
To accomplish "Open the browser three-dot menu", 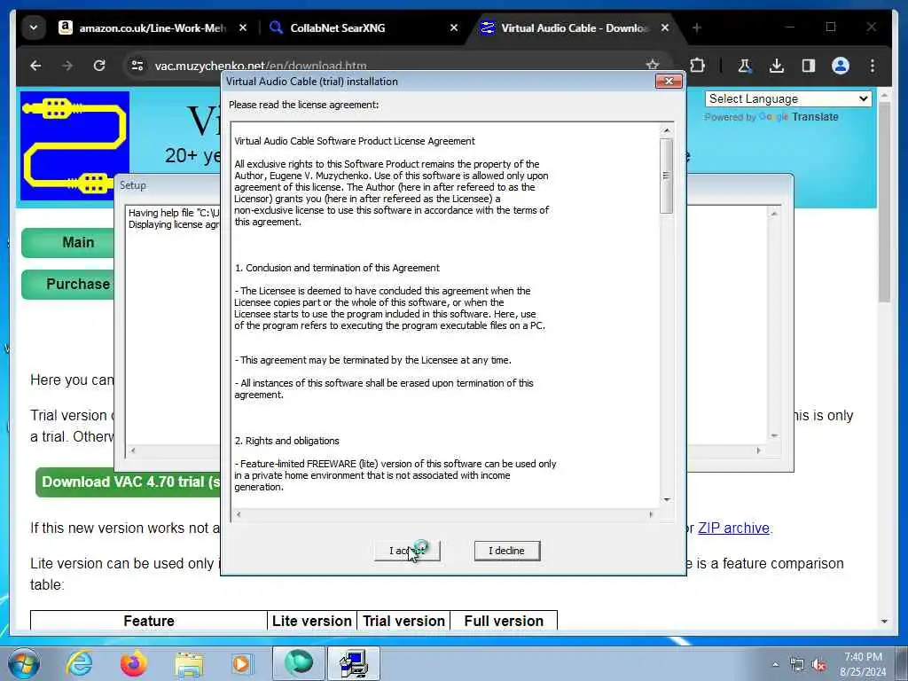I will (873, 66).
